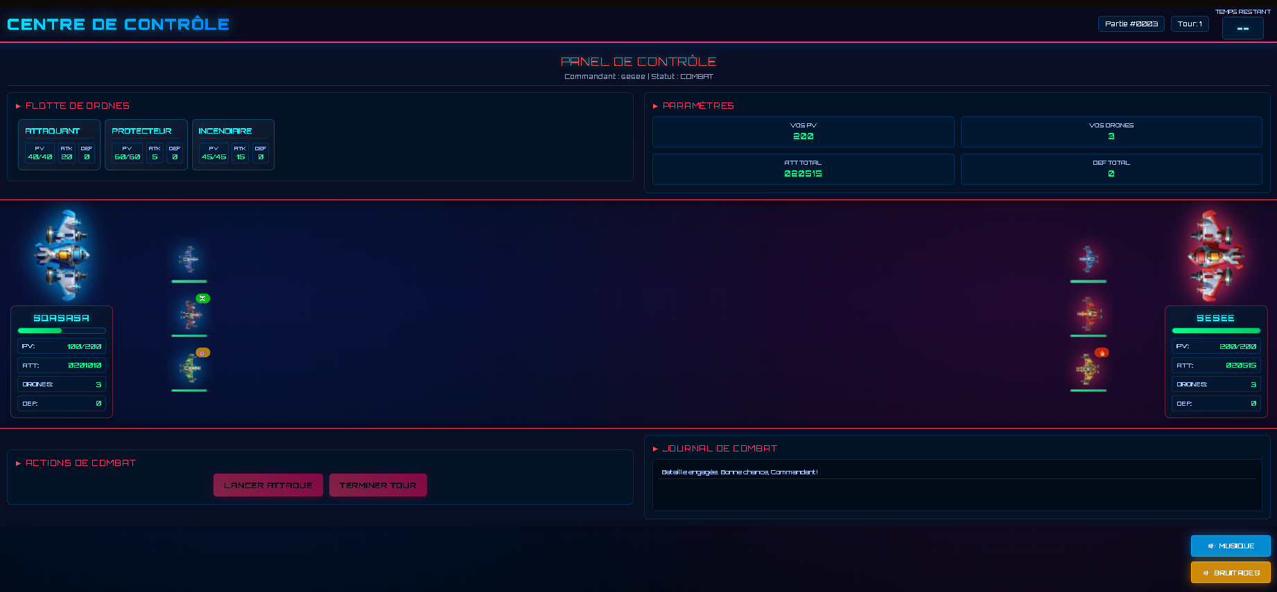Target the right side red drone

[1088, 314]
